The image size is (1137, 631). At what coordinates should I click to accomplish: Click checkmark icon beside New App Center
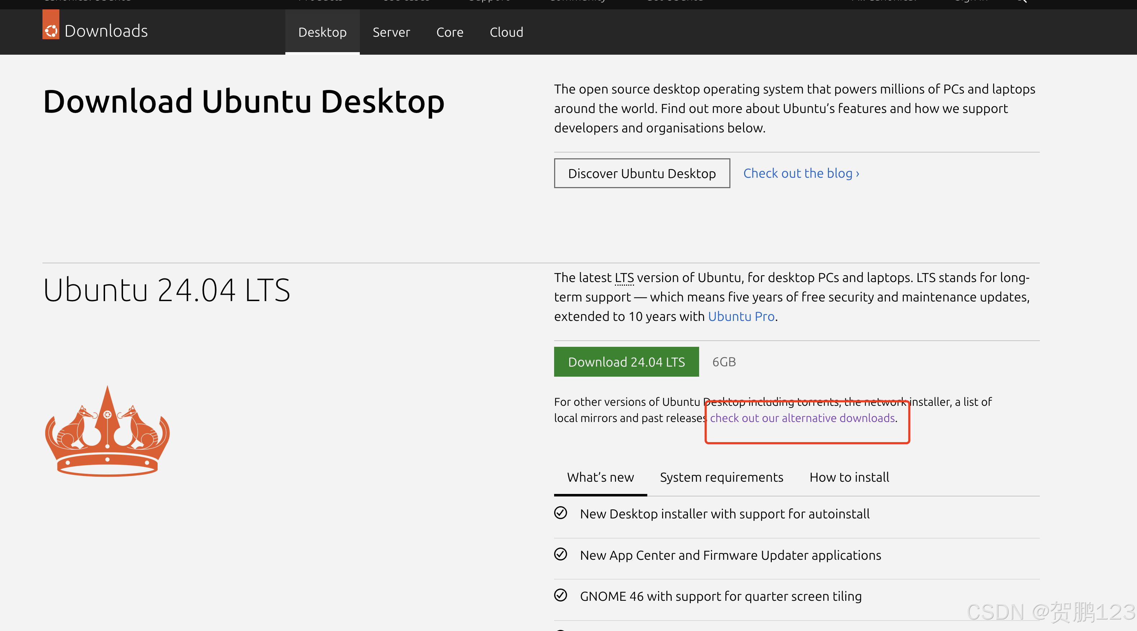[x=561, y=554]
